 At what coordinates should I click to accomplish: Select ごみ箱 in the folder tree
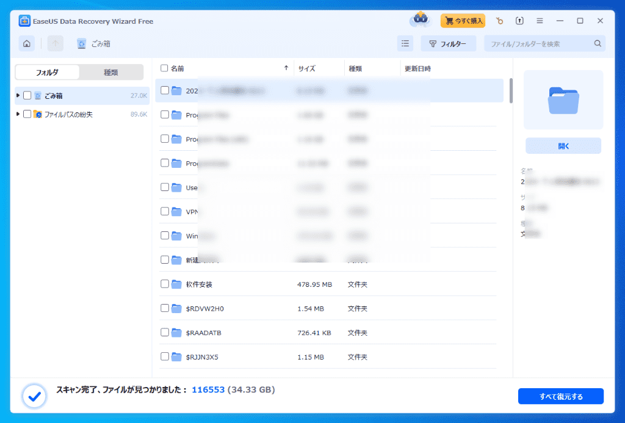coord(82,96)
